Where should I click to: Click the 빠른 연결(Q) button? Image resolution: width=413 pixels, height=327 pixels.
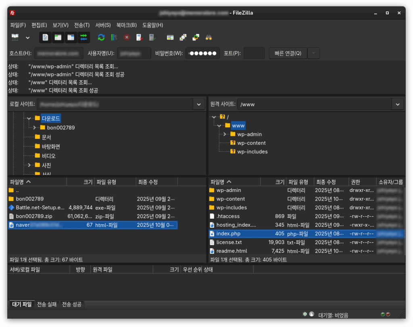tap(288, 53)
